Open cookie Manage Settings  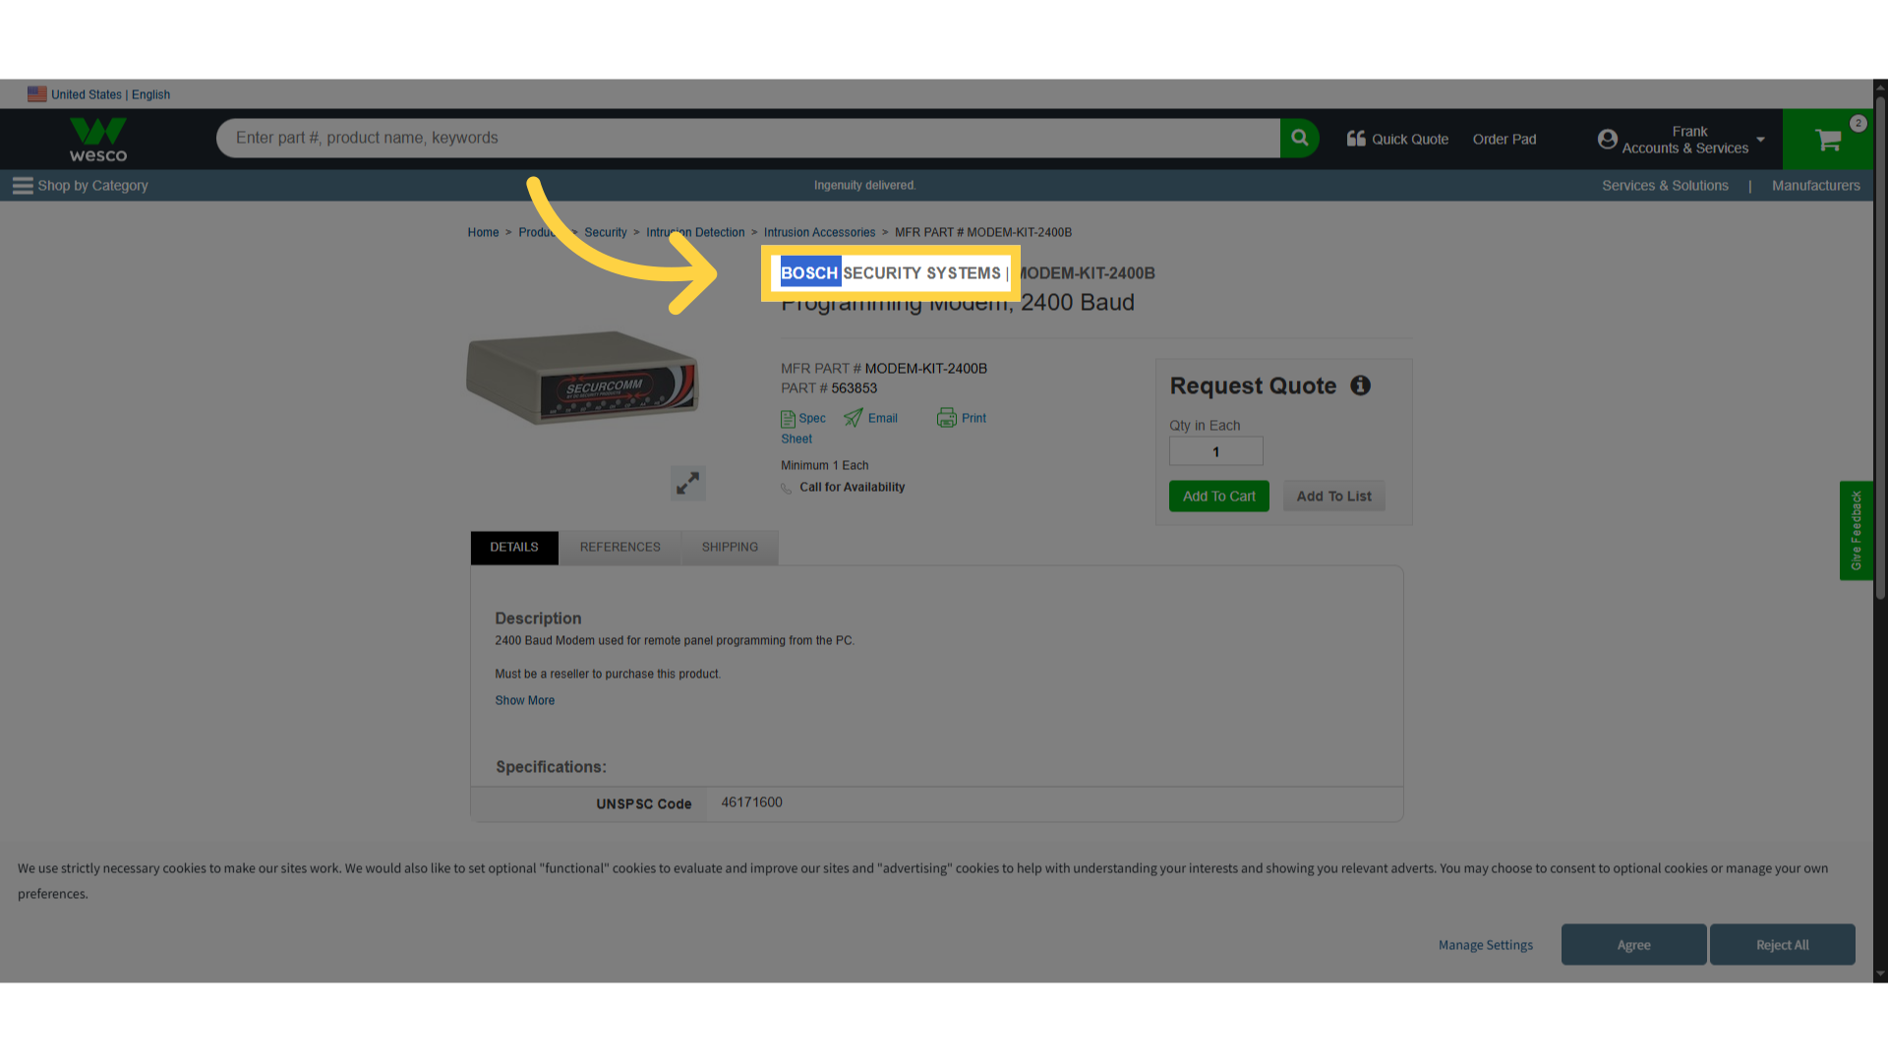pos(1485,945)
